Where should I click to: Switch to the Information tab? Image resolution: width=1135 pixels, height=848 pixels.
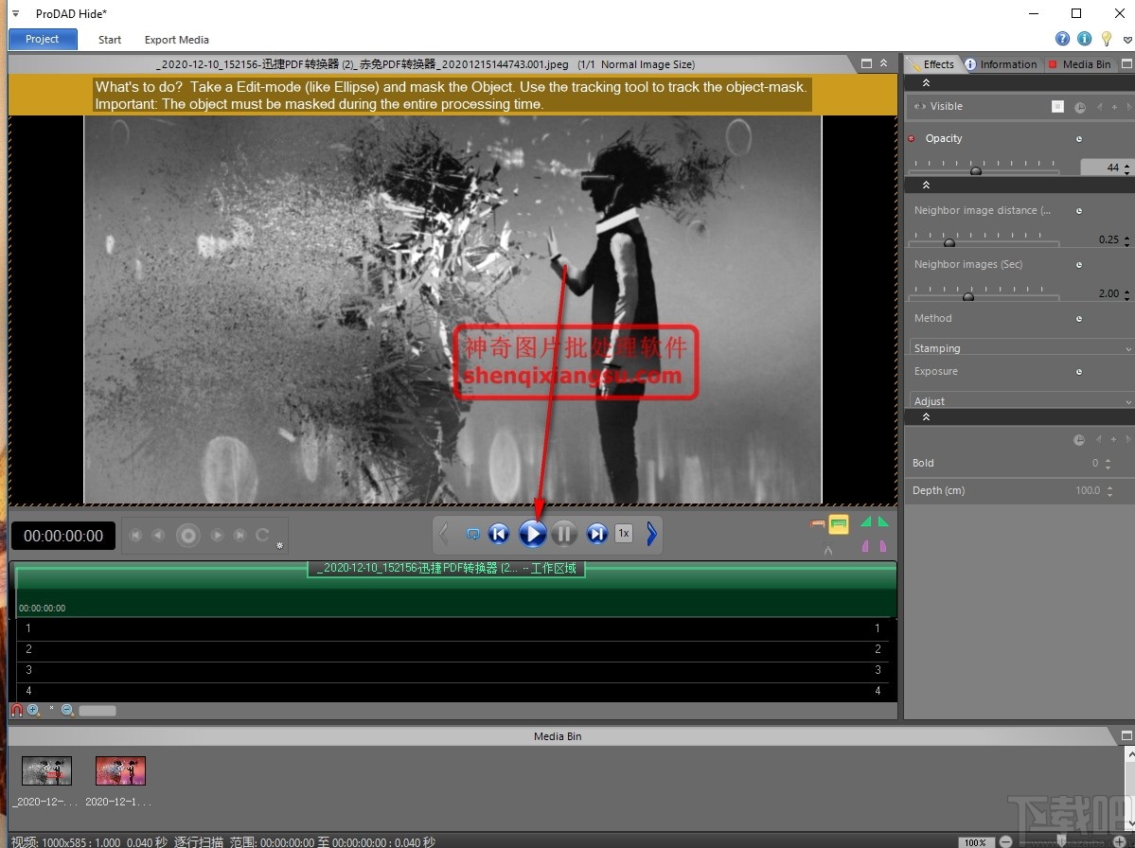pos(1002,64)
